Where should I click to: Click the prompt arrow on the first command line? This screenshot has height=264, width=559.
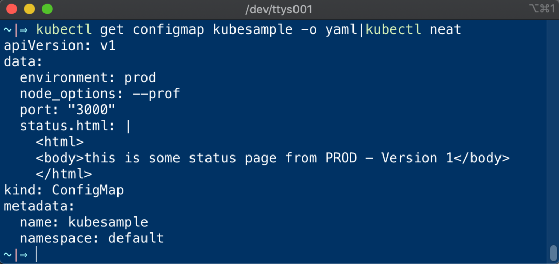pos(24,30)
